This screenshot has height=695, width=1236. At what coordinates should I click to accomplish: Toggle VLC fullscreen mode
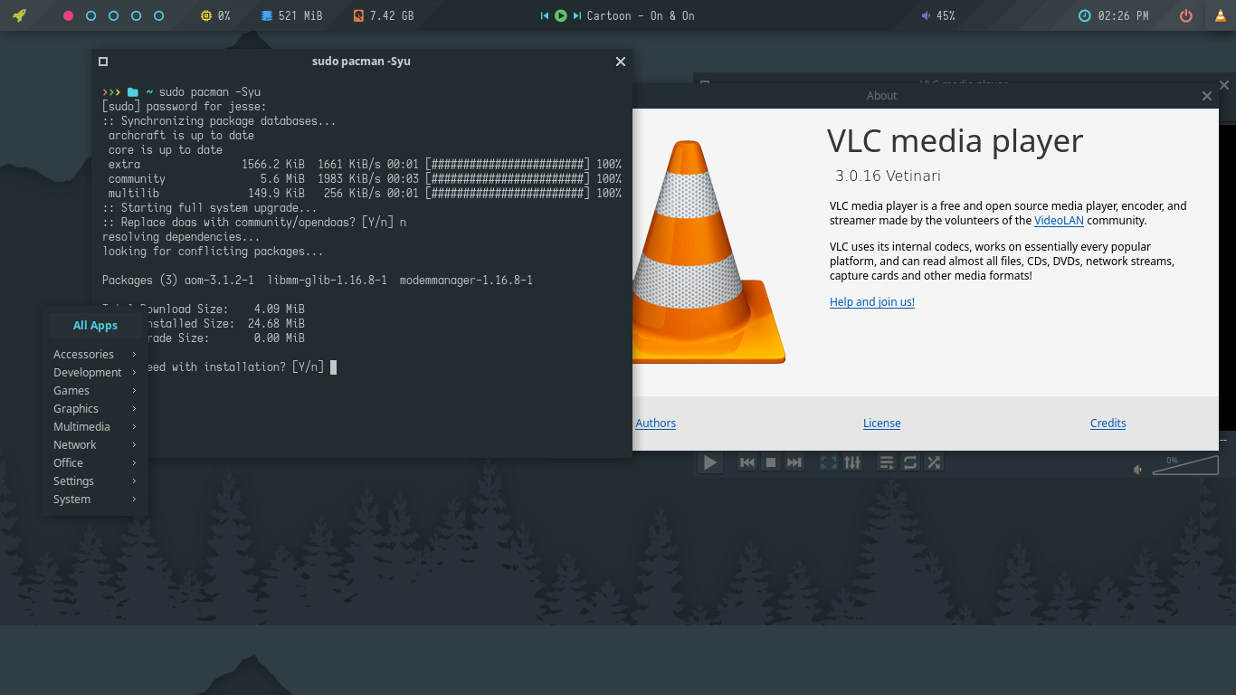(x=828, y=462)
